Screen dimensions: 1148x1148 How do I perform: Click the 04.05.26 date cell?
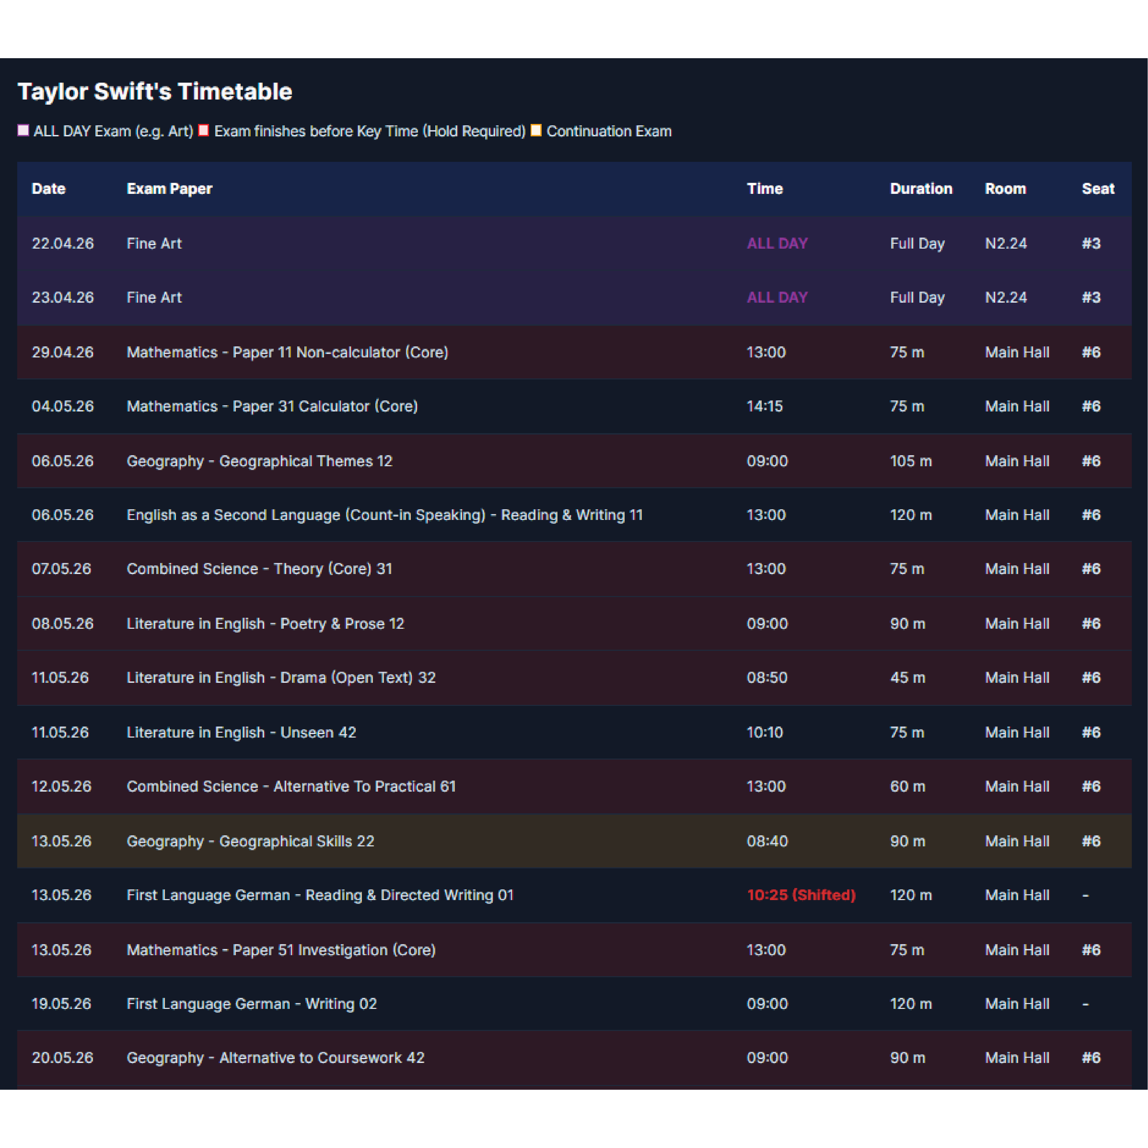(x=62, y=406)
